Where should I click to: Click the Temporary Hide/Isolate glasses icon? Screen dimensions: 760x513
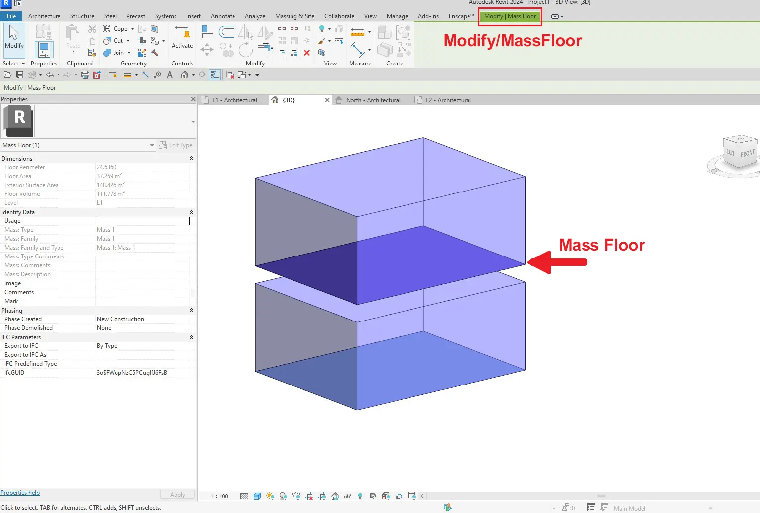(x=347, y=496)
